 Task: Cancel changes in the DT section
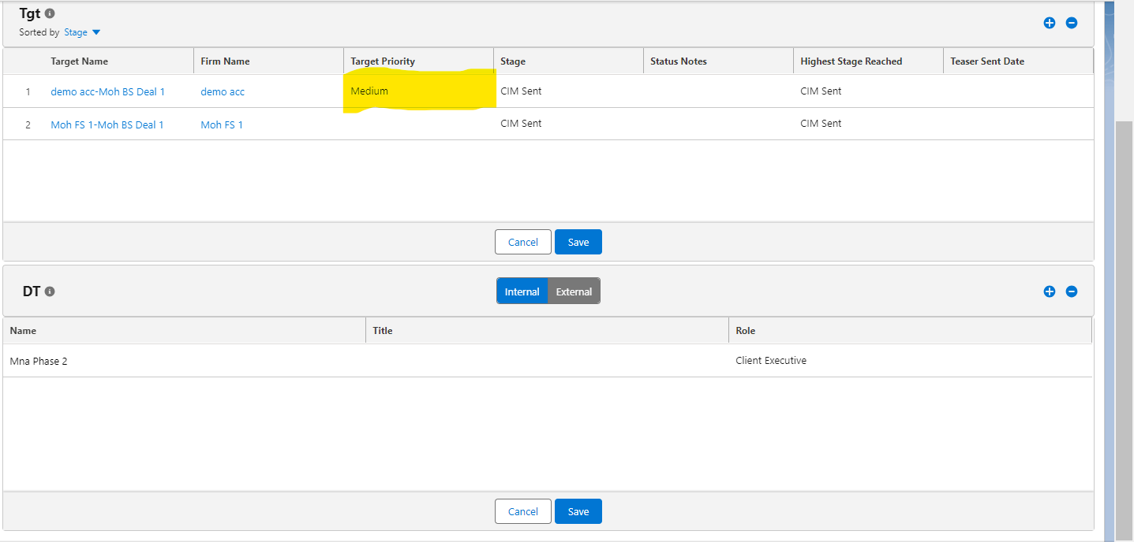click(522, 511)
